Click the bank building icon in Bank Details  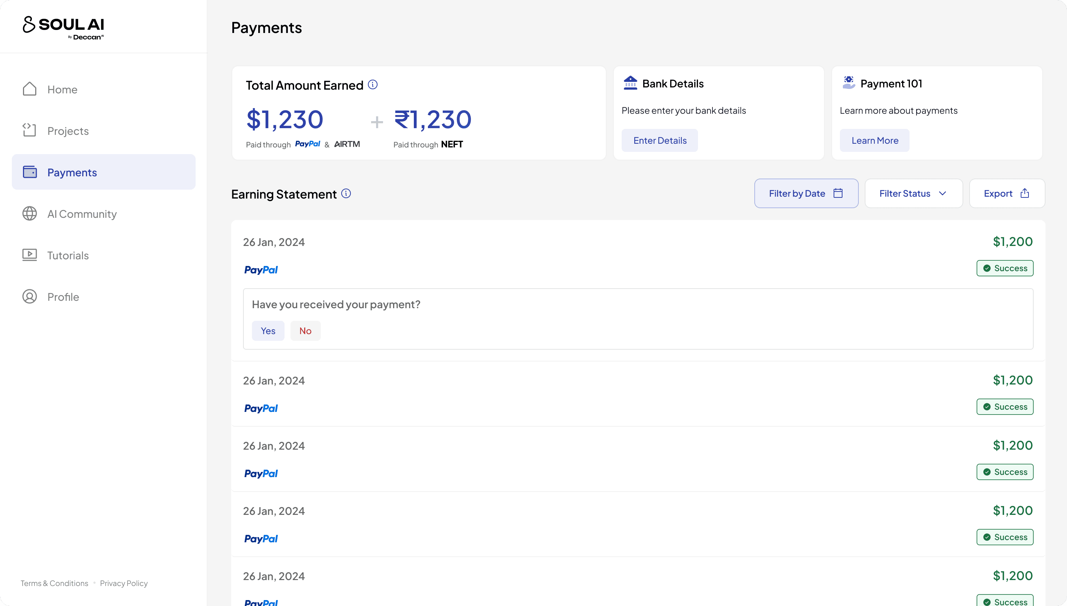point(630,83)
